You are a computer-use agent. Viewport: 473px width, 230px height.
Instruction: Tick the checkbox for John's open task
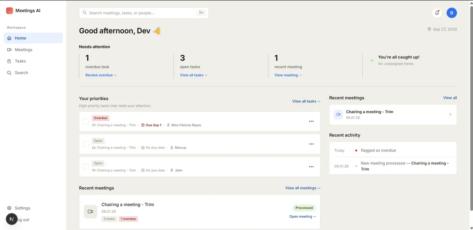[x=86, y=167]
